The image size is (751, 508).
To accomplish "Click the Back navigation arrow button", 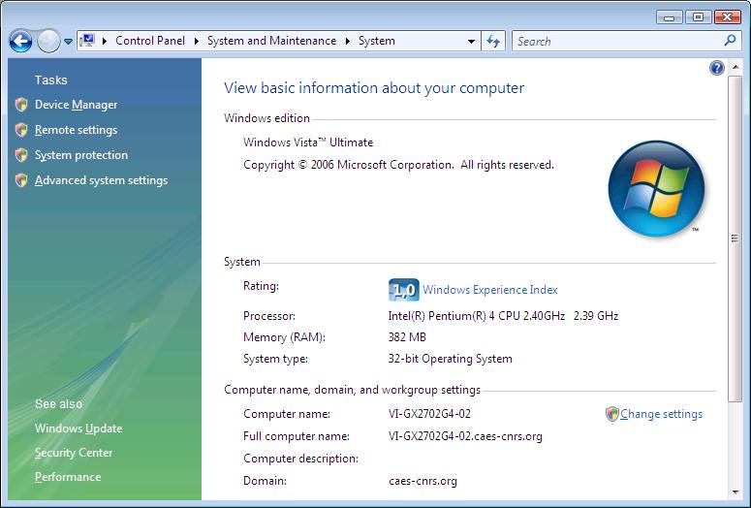I will 20,42.
